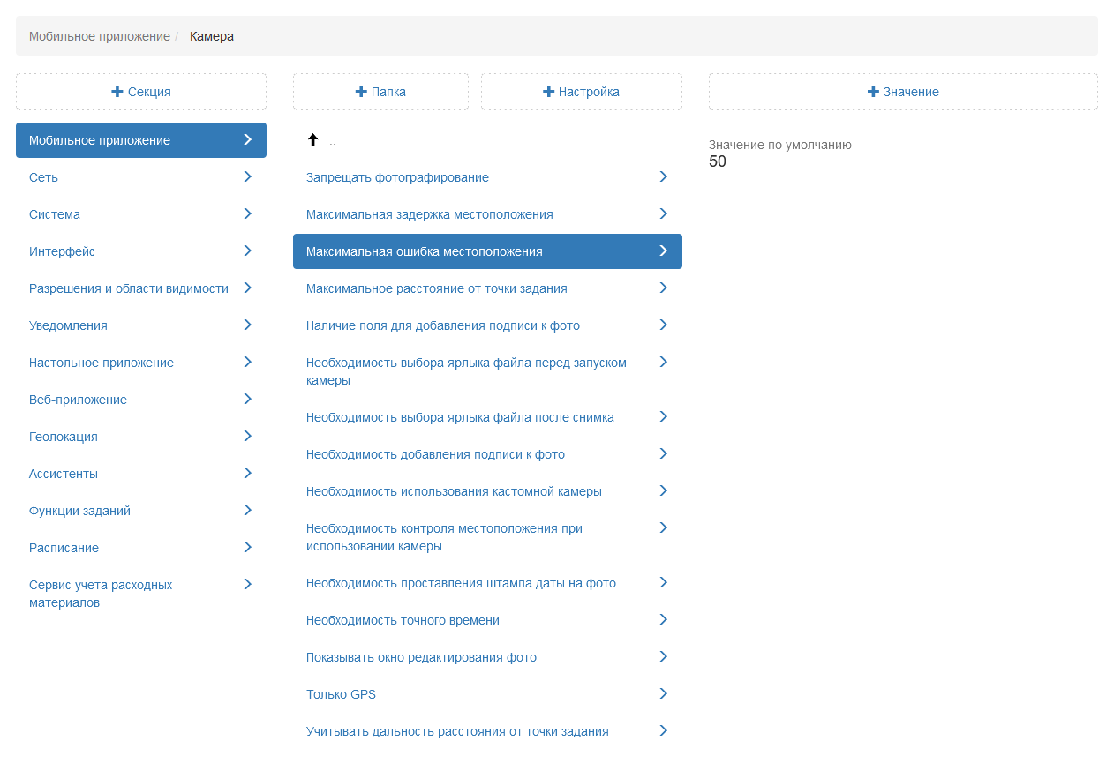
Task: Click plus icon beside Секция
Action: 117,92
